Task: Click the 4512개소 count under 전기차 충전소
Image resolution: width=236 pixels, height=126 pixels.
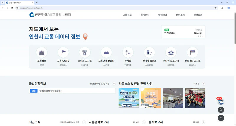Action: (x=149, y=65)
